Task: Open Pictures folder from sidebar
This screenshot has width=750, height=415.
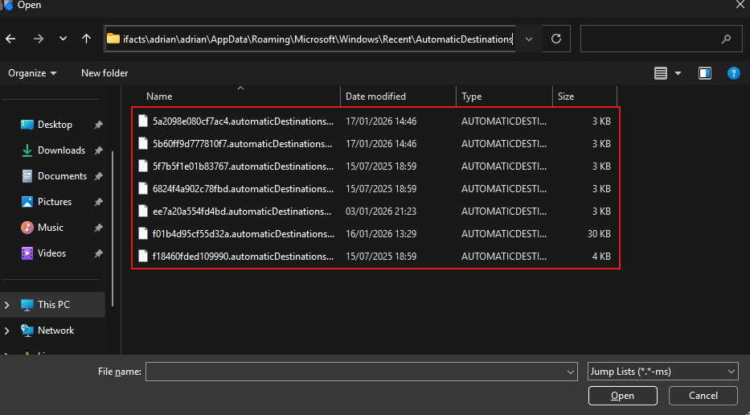Action: 54,202
